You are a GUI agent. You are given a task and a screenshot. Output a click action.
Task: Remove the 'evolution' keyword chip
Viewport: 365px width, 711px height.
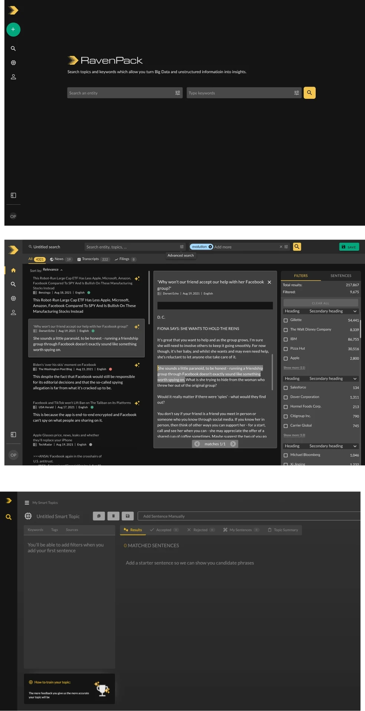pyautogui.click(x=210, y=247)
